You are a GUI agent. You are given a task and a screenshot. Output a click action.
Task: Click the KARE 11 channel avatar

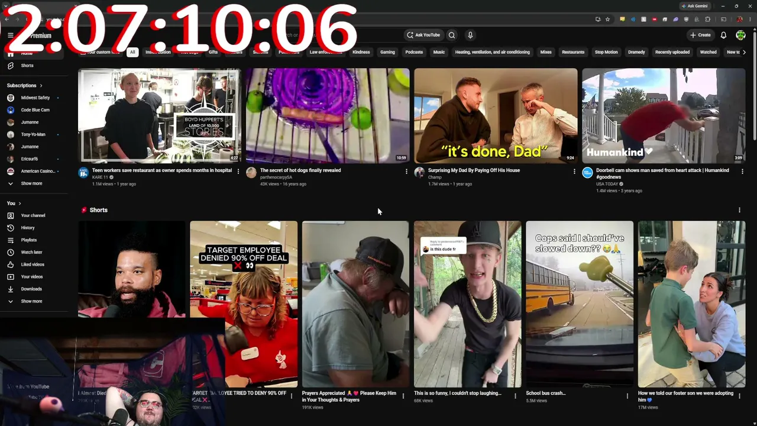point(83,173)
